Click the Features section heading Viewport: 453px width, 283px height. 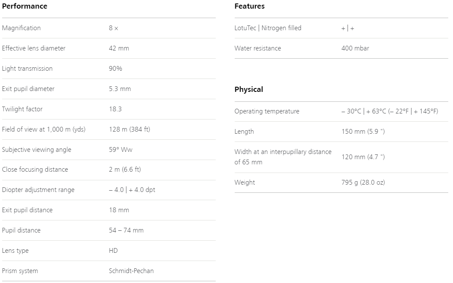[x=250, y=6]
